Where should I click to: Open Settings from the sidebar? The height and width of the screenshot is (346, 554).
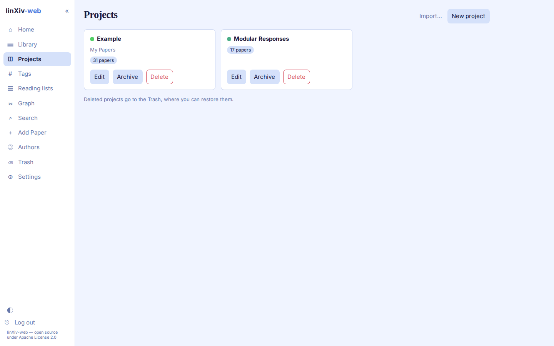tap(37, 177)
